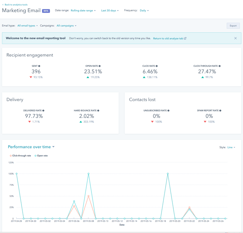Click the Delivered Rate info icon
243x233 pixels.
[43, 110]
